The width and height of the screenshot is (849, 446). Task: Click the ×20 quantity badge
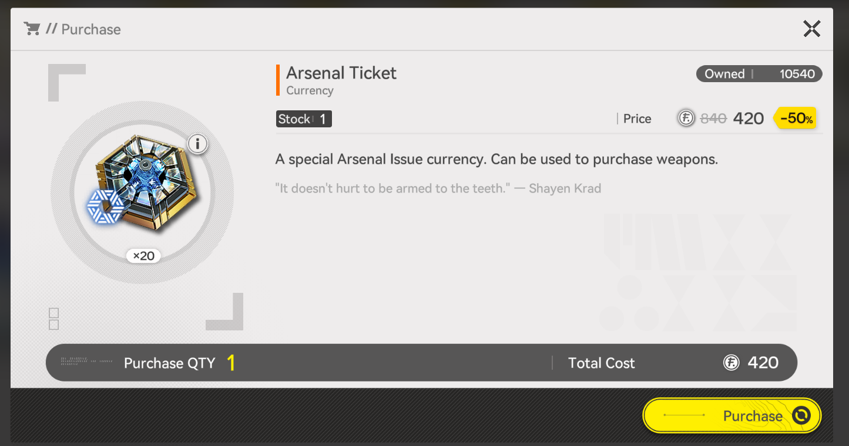143,256
